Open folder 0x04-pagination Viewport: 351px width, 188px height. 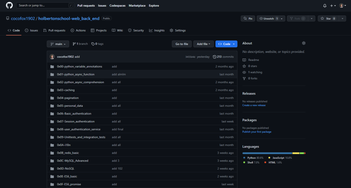(68, 98)
